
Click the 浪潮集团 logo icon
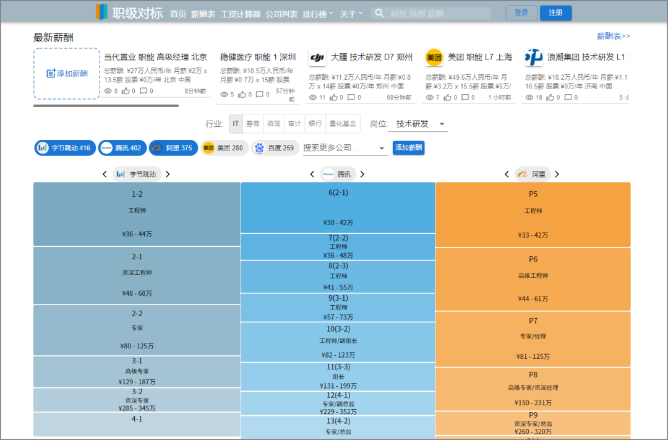533,58
